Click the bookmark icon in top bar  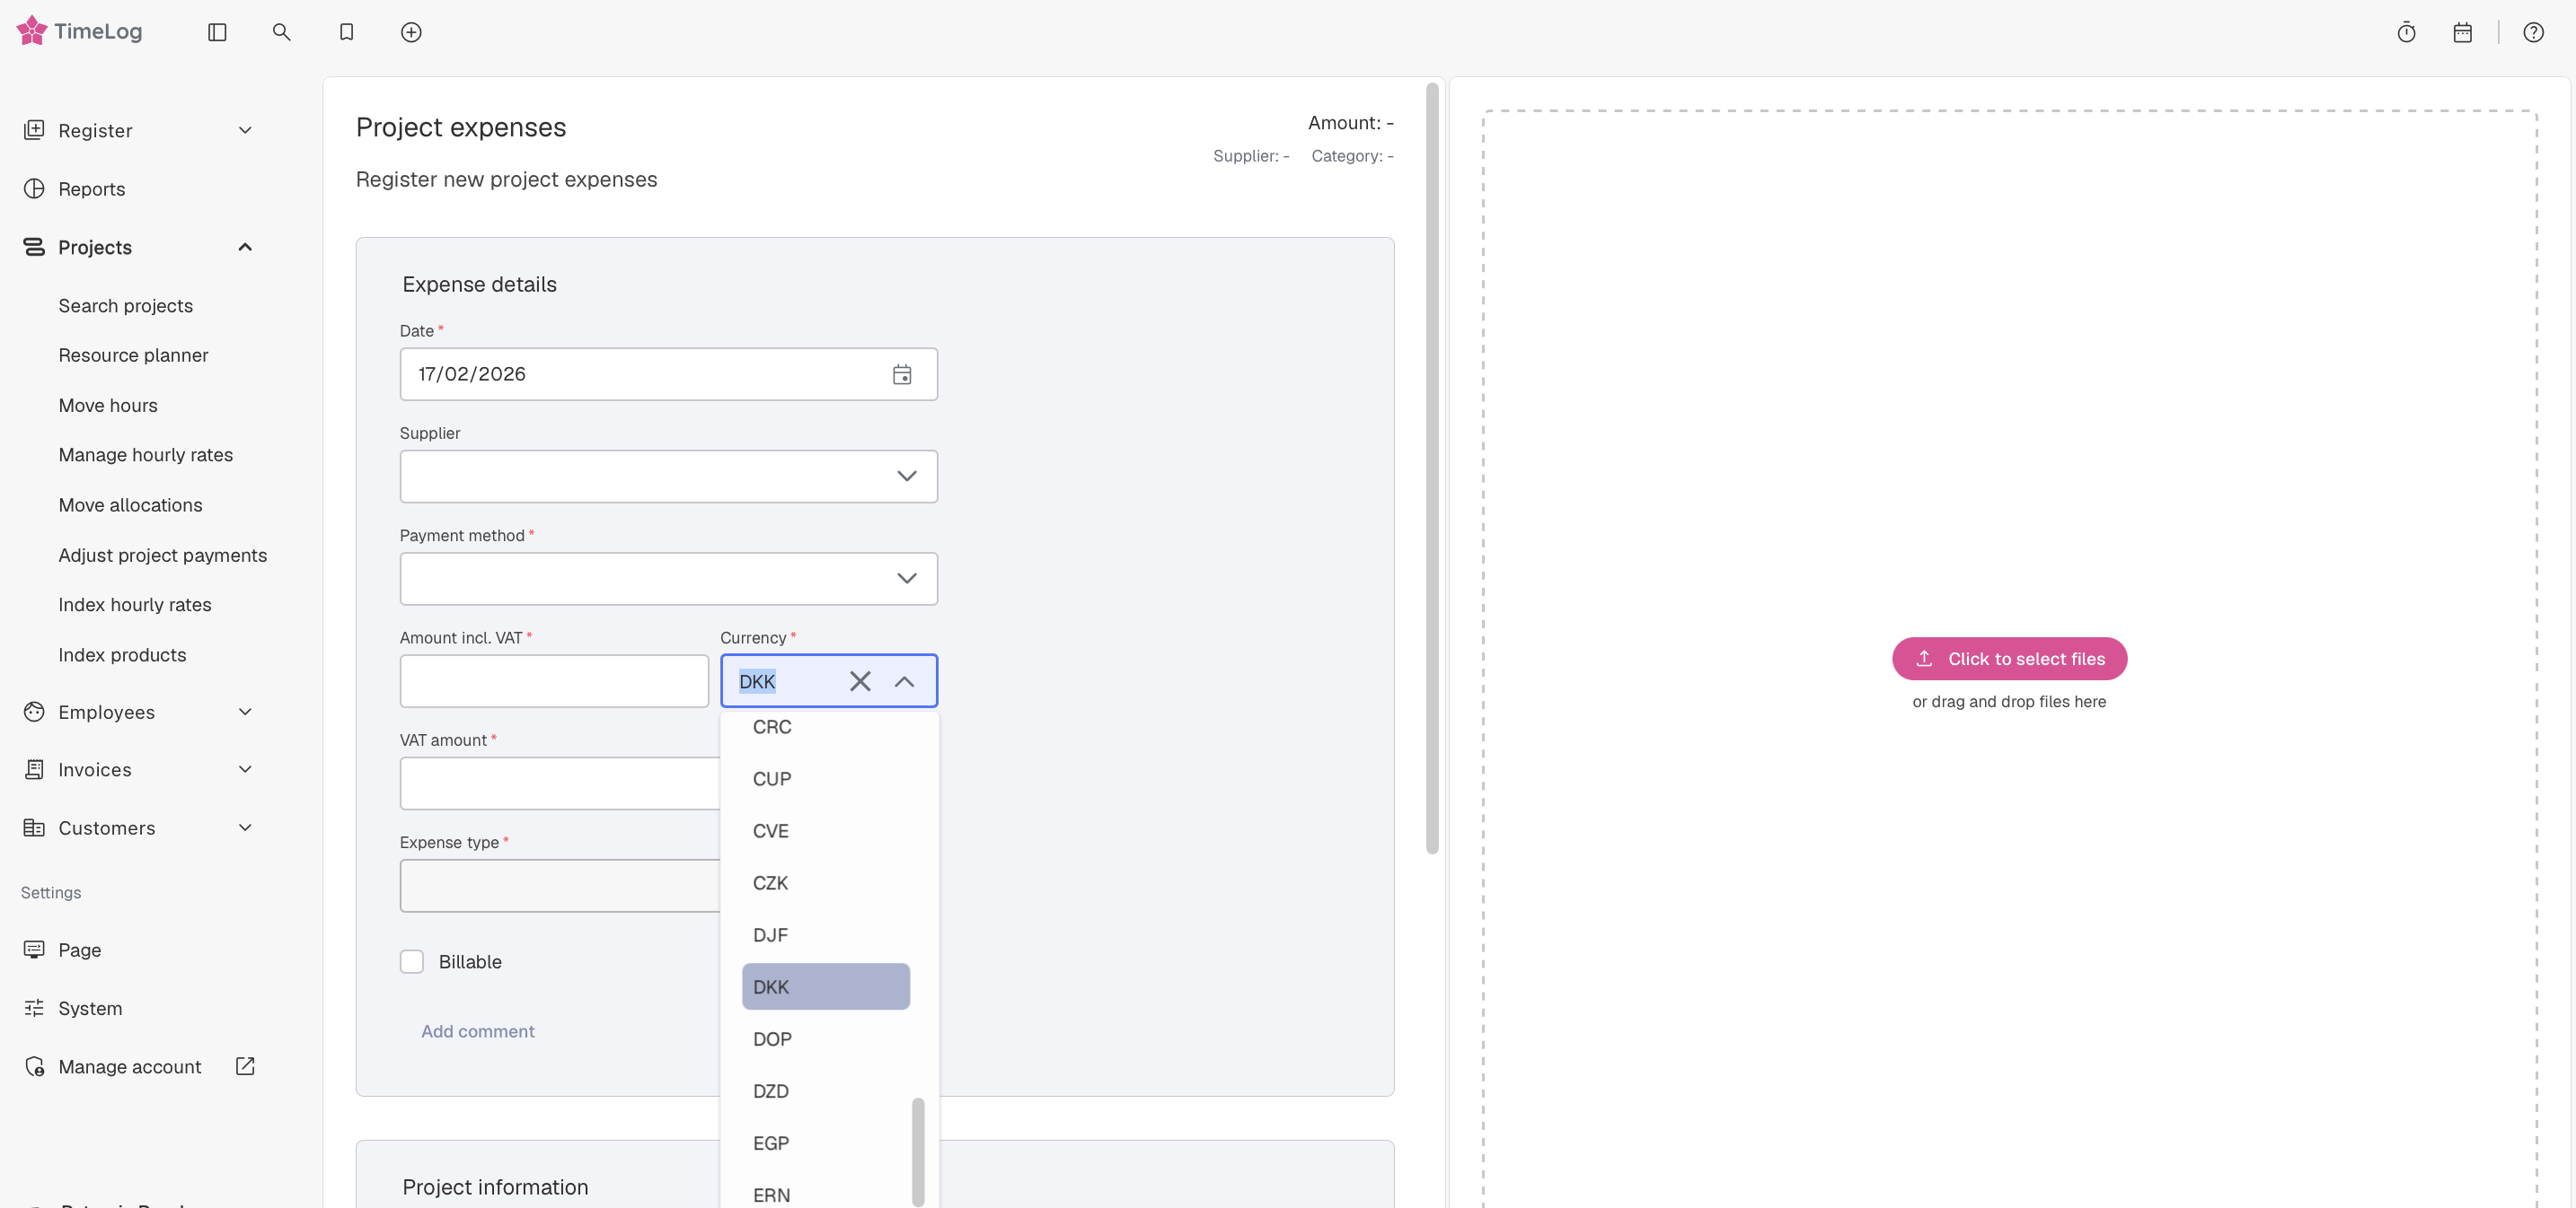[346, 32]
